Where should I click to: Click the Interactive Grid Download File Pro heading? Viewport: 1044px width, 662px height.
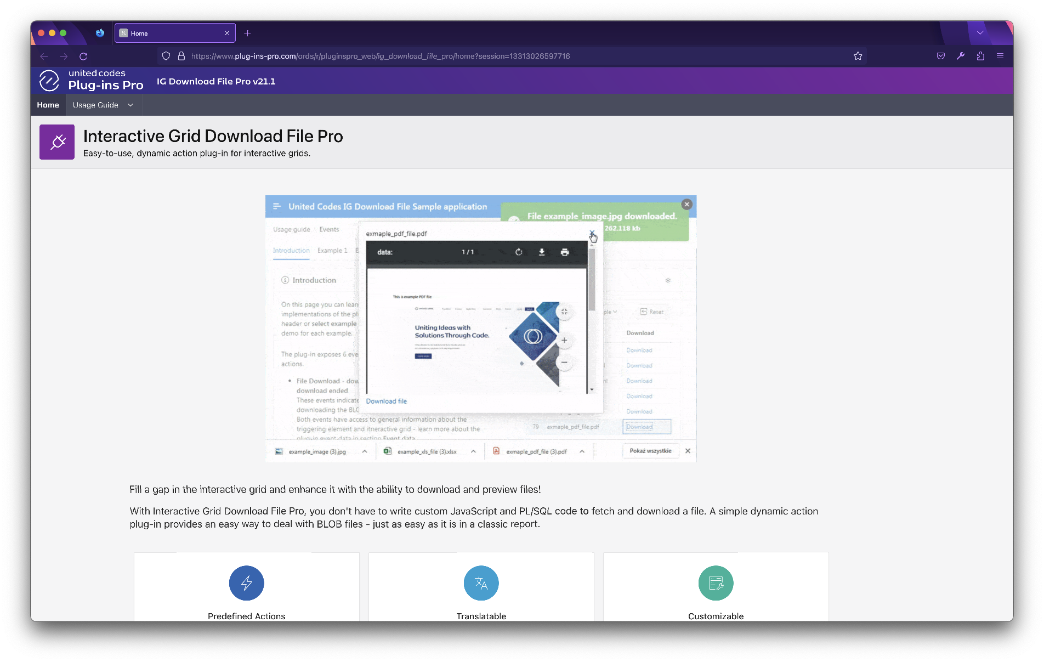tap(213, 136)
